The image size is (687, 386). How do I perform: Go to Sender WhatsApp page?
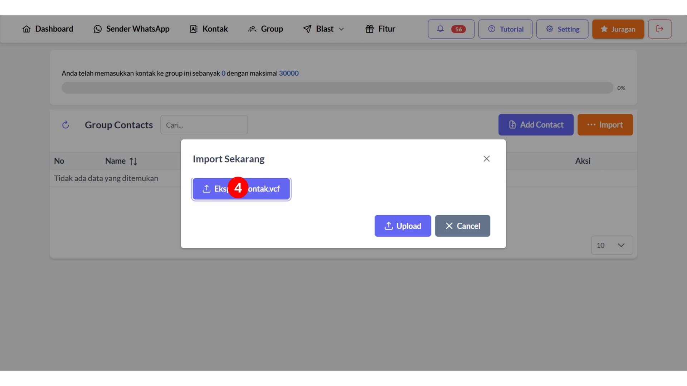131,29
